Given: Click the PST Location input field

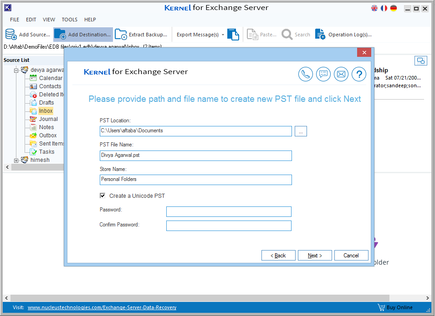Looking at the screenshot, I should coord(195,131).
